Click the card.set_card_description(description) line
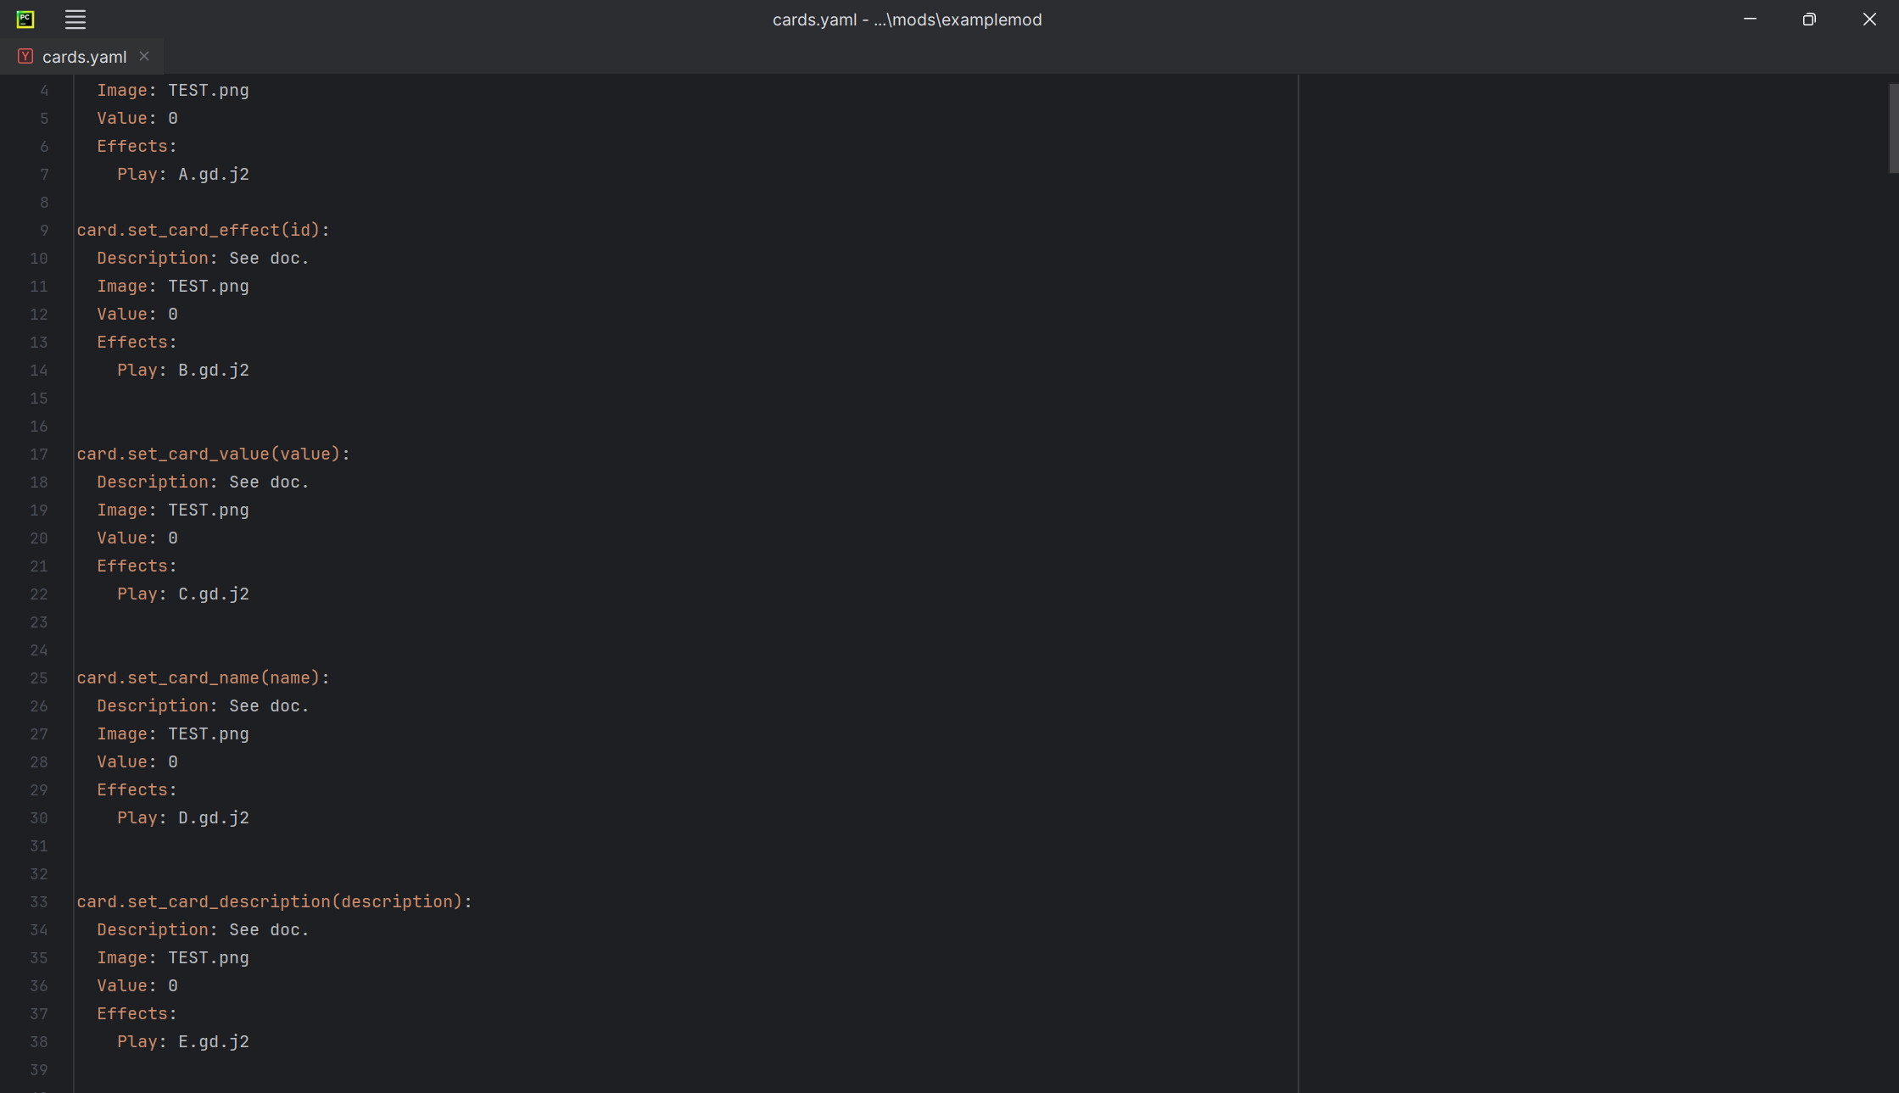The height and width of the screenshot is (1093, 1899). [x=274, y=901]
